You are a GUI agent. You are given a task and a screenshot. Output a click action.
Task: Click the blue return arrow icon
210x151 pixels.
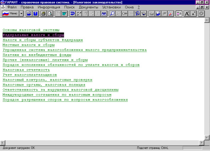click(x=72, y=13)
